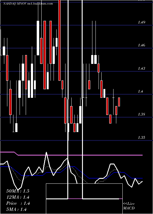Click the 1.38 price axis label
Image resolution: width=153 pixels, height=214 pixels.
(141, 114)
